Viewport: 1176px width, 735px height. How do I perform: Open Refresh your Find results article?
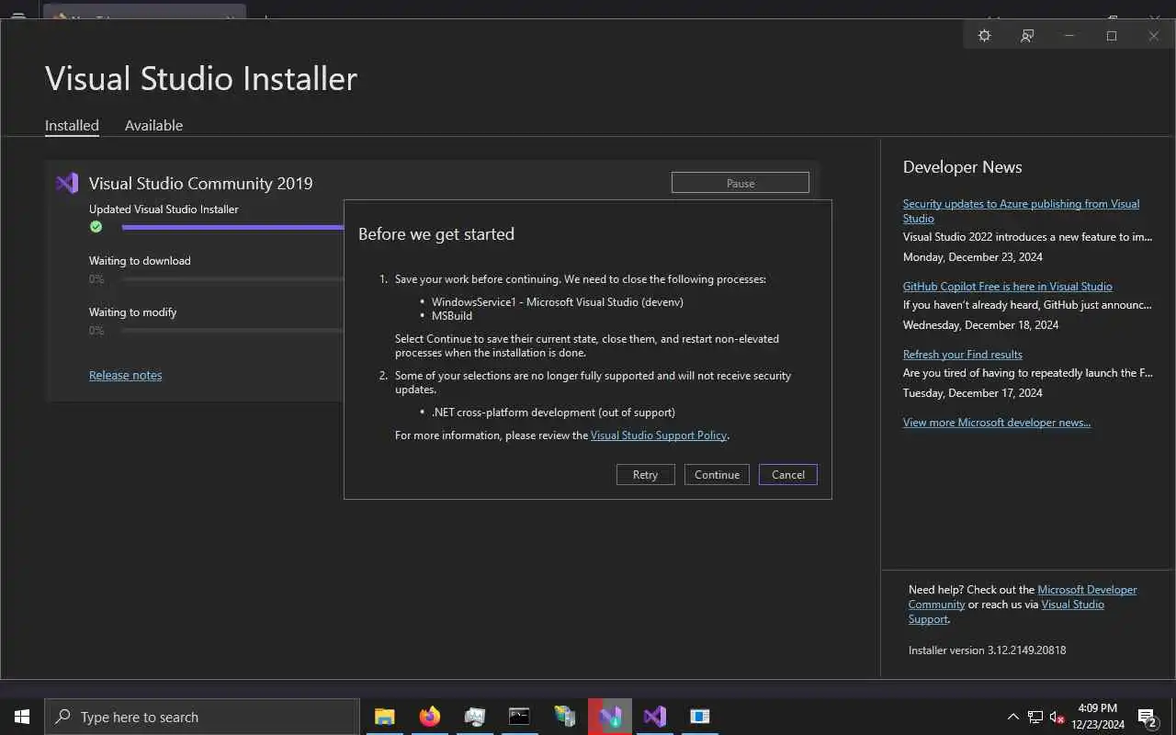pos(963,355)
